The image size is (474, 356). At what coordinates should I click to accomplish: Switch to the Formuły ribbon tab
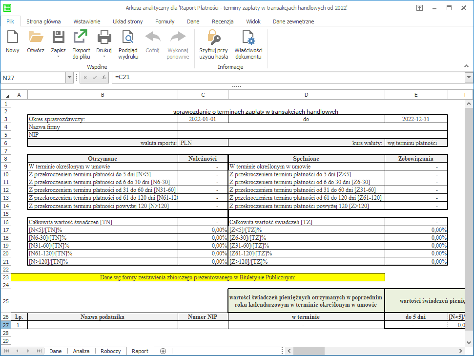[x=165, y=21]
